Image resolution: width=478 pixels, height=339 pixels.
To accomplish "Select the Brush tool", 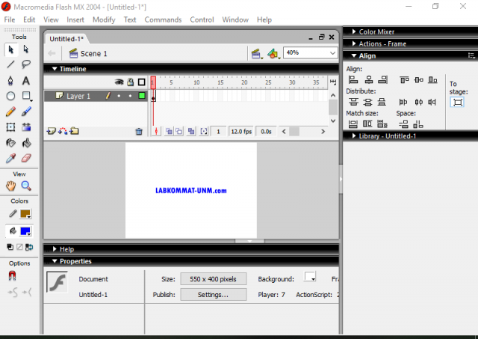I will point(27,112).
